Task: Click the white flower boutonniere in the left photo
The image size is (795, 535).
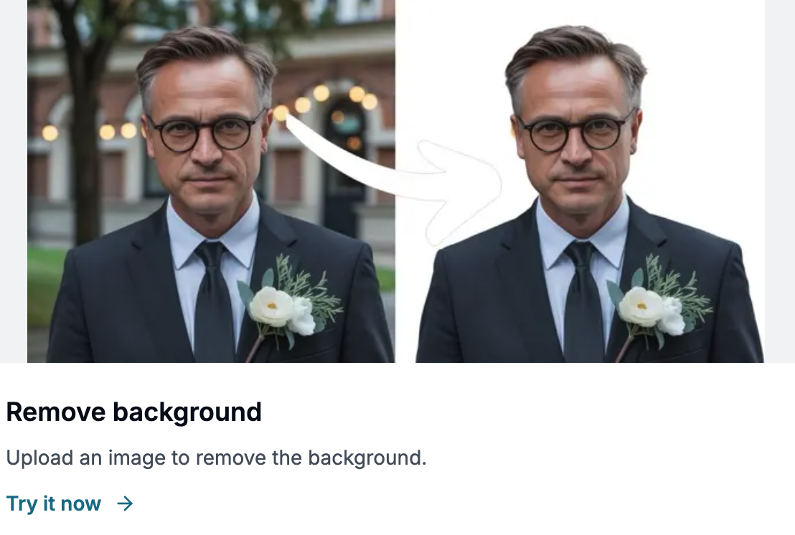Action: pyautogui.click(x=283, y=309)
